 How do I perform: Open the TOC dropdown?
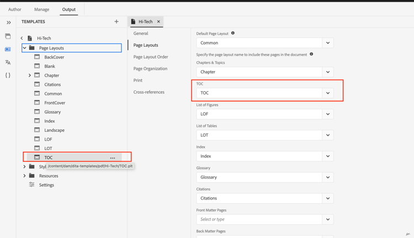327,93
